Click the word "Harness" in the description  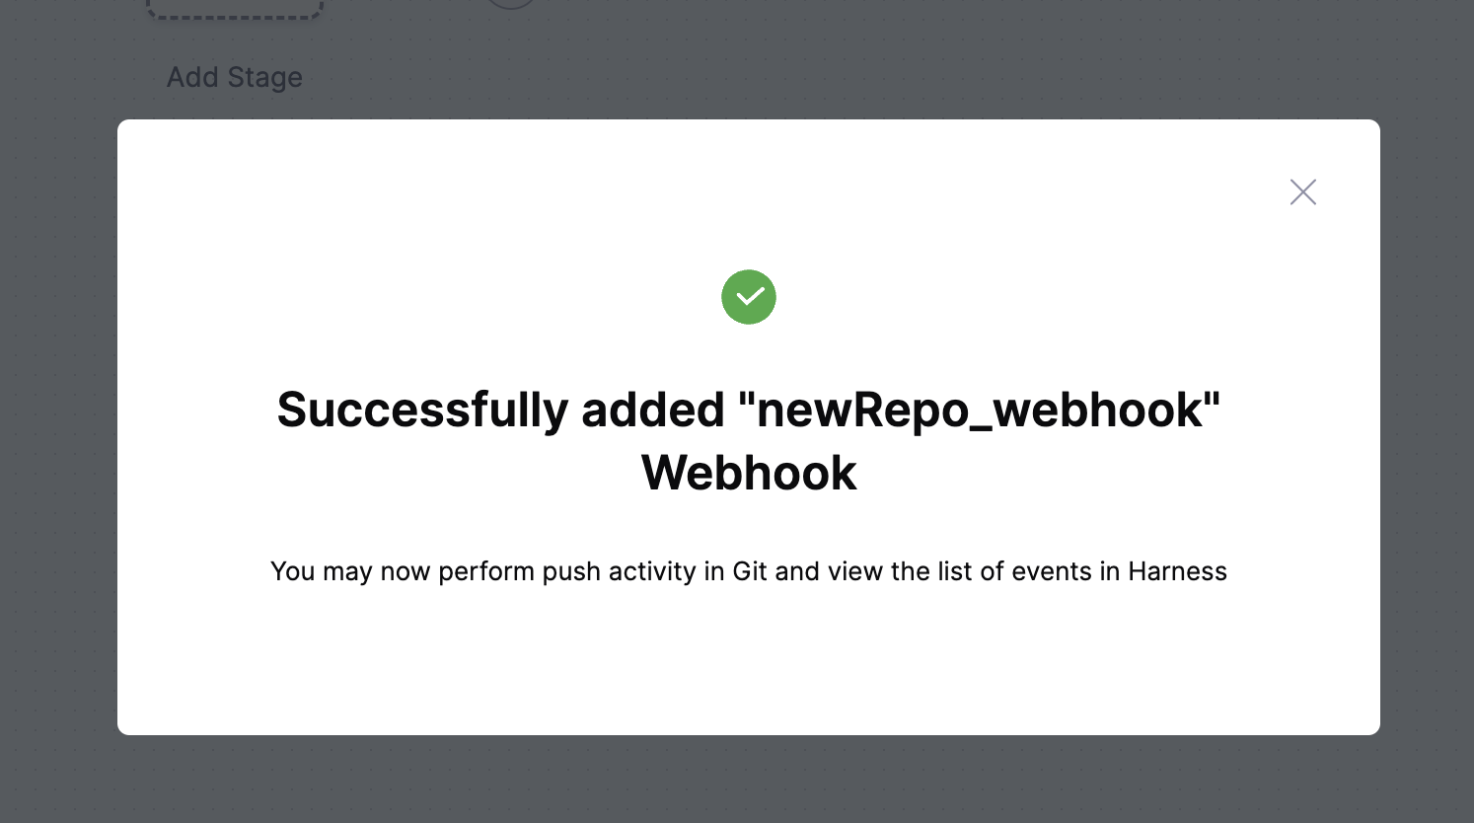(x=1177, y=571)
